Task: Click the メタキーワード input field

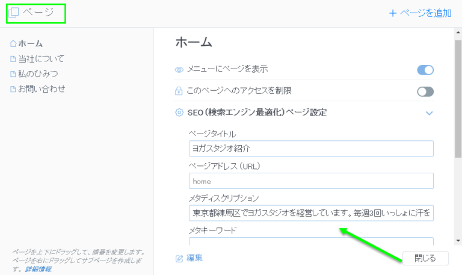Action: [x=311, y=241]
